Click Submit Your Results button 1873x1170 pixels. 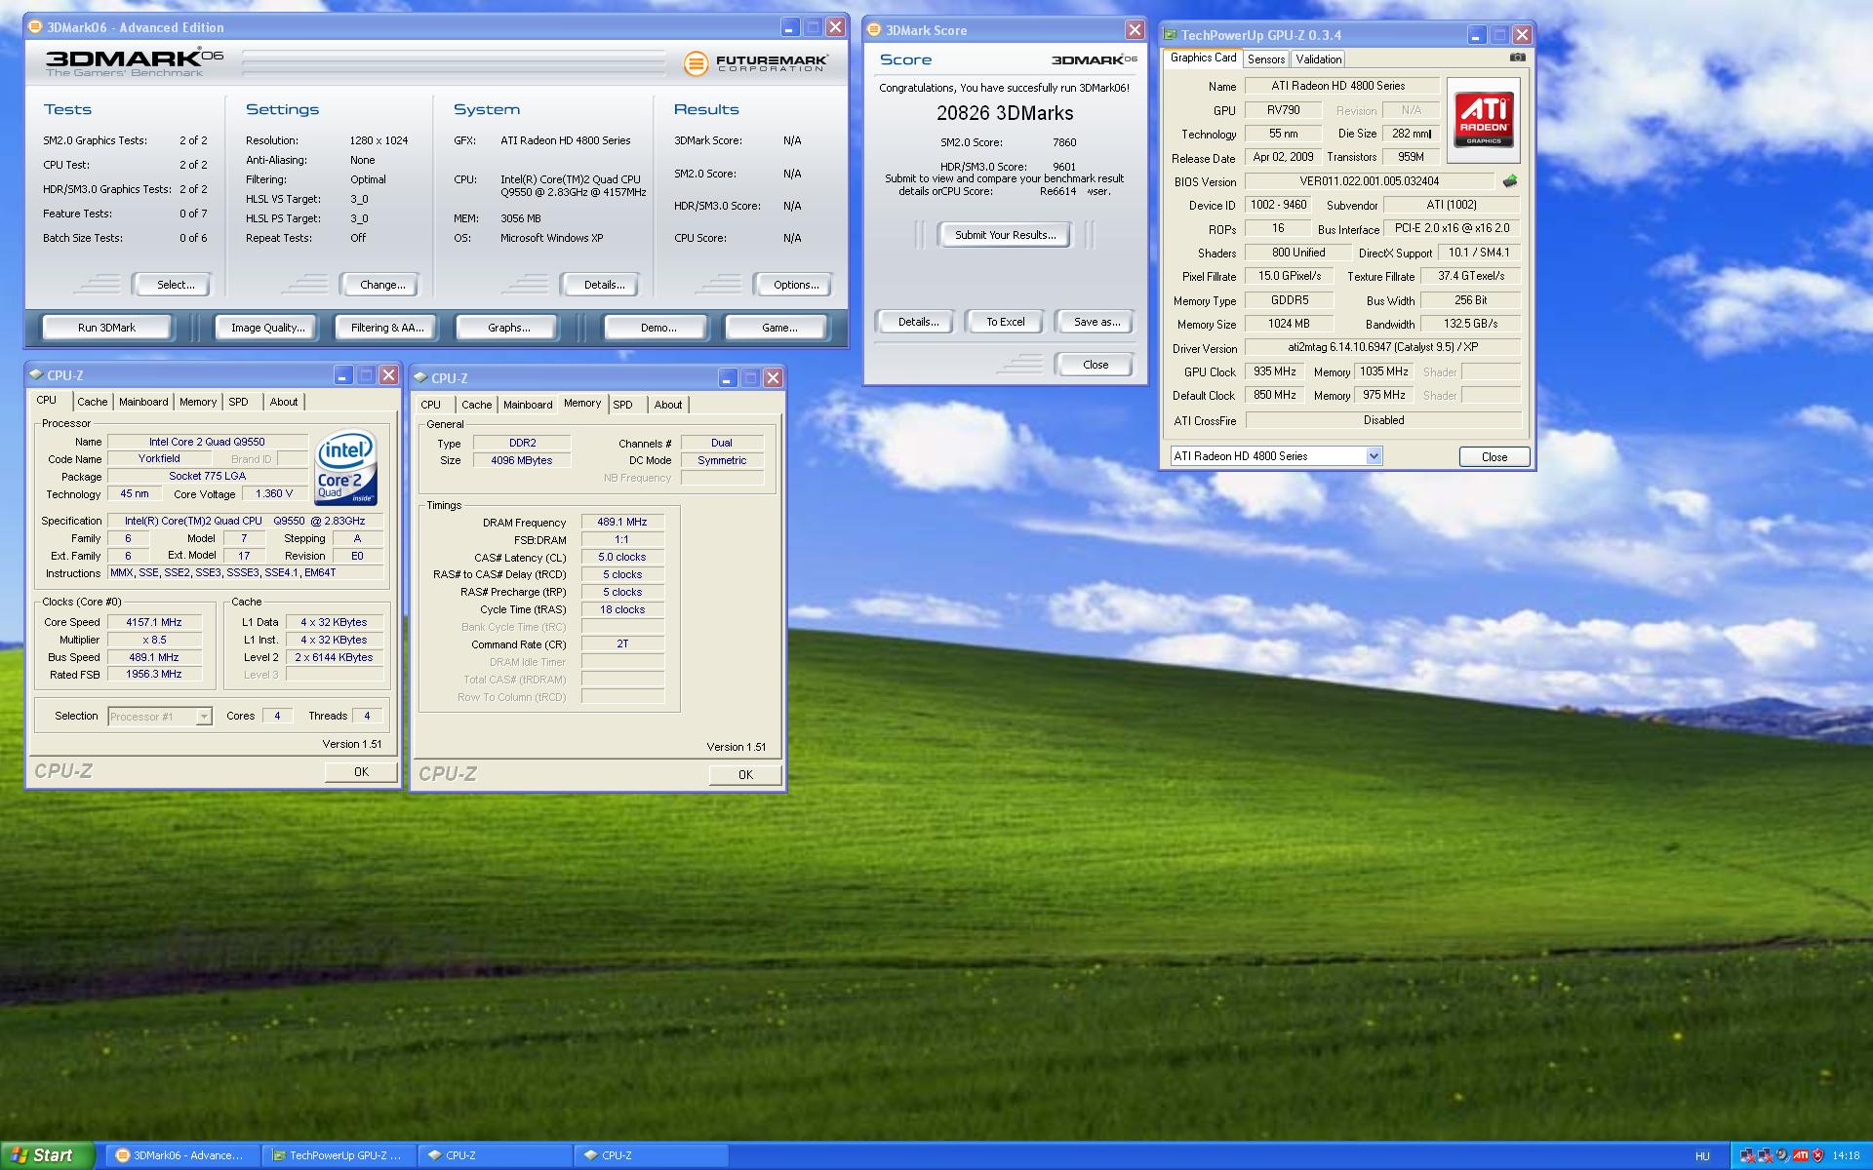pos(1005,235)
